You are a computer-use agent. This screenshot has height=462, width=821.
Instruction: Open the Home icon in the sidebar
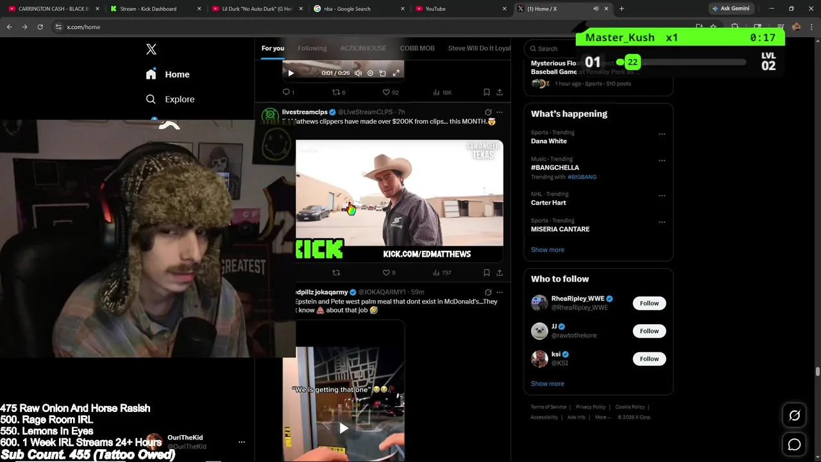pos(151,74)
